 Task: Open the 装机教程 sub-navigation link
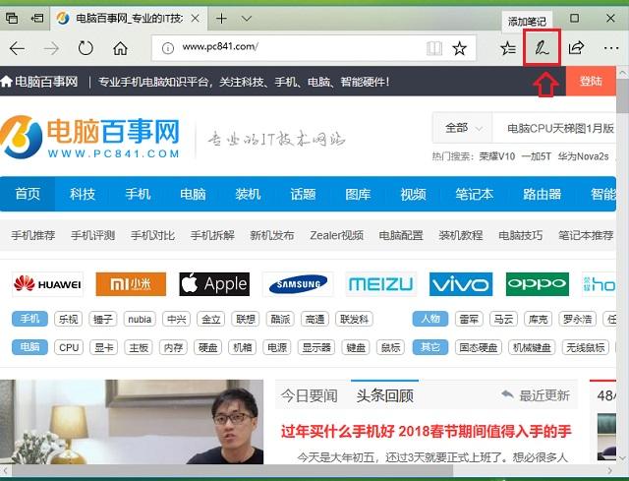(x=461, y=235)
